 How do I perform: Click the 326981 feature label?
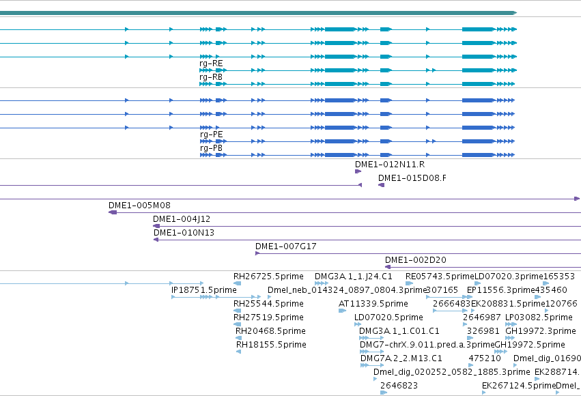pyautogui.click(x=483, y=331)
